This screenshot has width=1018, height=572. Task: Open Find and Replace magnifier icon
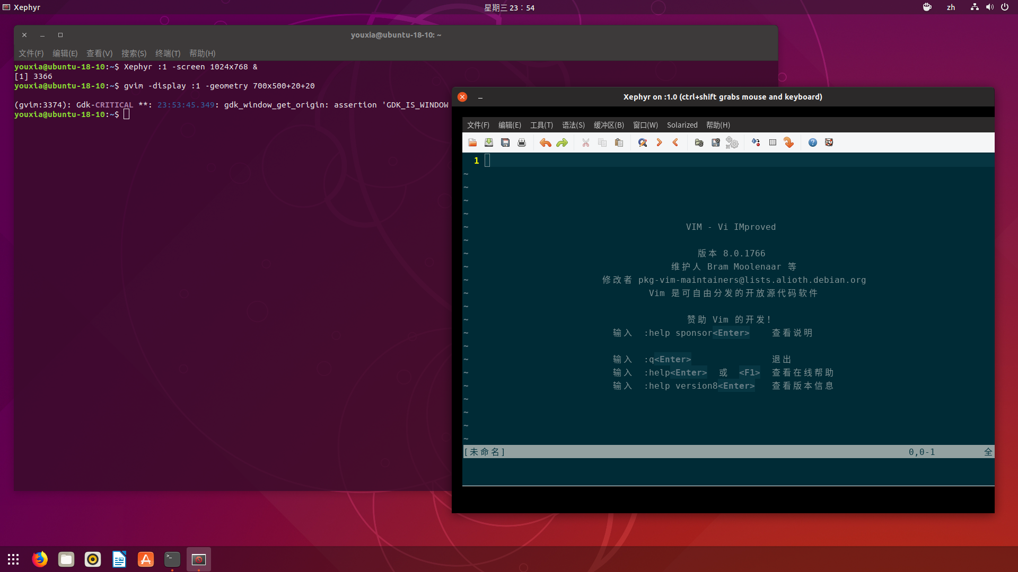point(643,142)
